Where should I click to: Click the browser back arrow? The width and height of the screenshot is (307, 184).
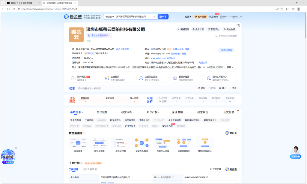click(x=3, y=9)
